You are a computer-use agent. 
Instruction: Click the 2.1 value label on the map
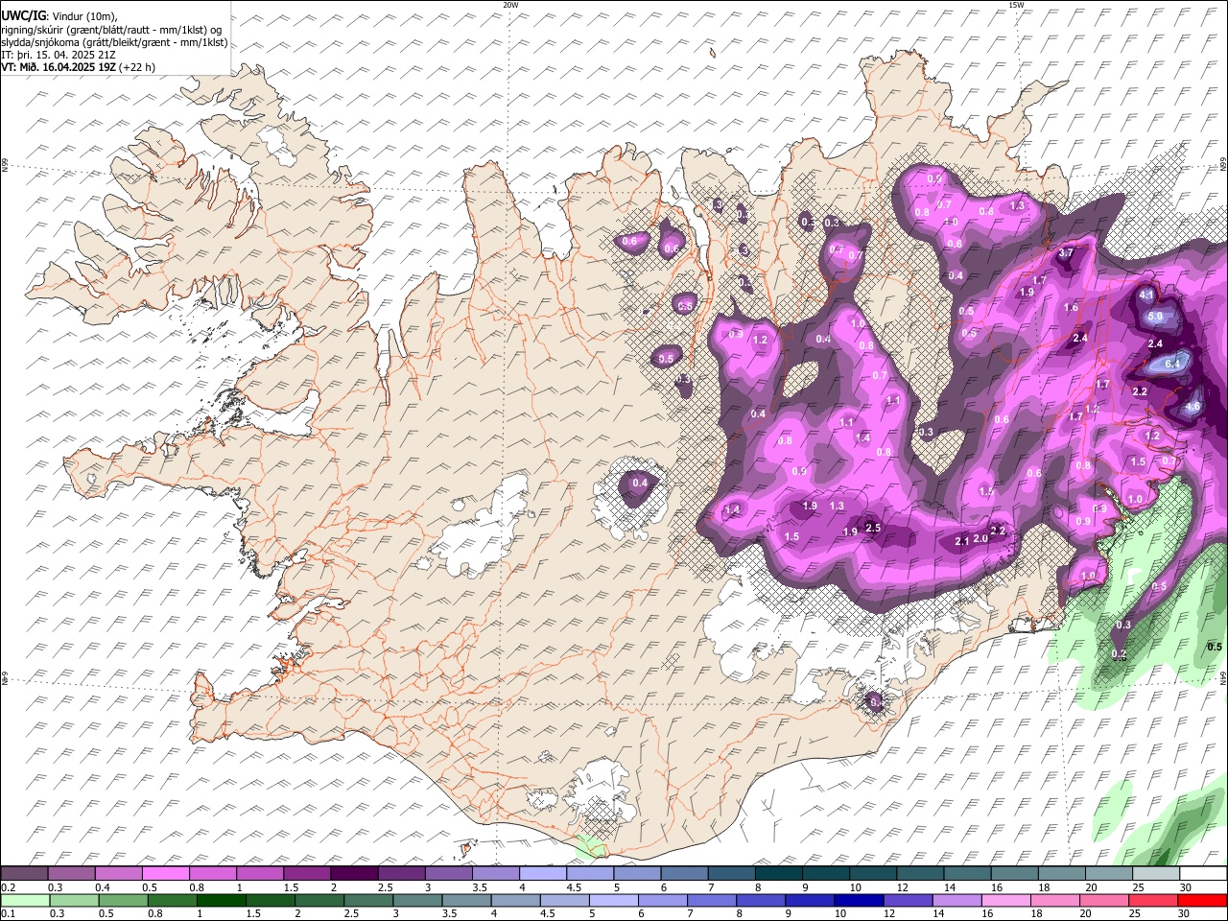click(962, 542)
